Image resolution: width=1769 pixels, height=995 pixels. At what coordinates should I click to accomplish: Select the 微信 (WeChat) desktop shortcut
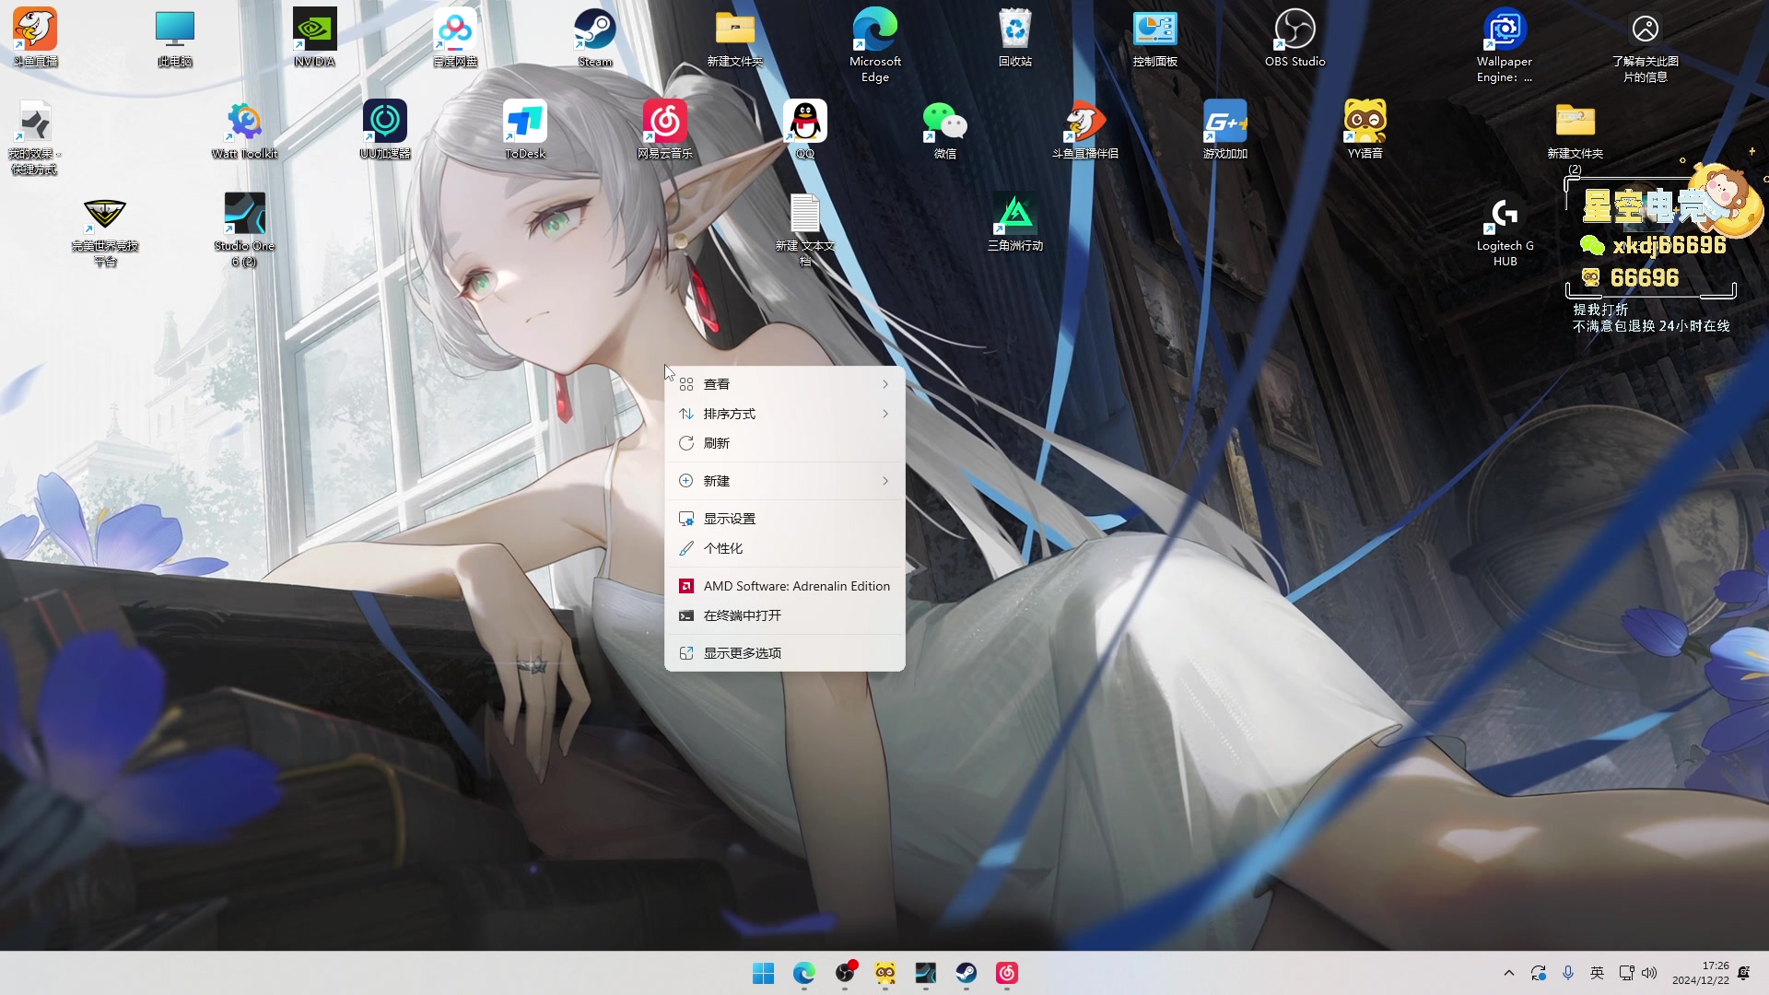(945, 130)
